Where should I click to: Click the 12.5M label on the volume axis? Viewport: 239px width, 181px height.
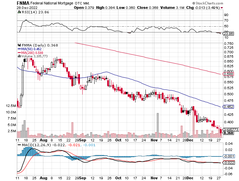click(x=11, y=106)
